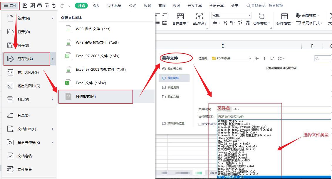Choose Excel 97-2003 模板文件 (*.xlt) format
The height and width of the screenshot is (179, 332).
pyautogui.click(x=106, y=70)
